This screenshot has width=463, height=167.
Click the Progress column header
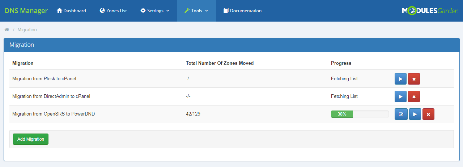point(341,63)
